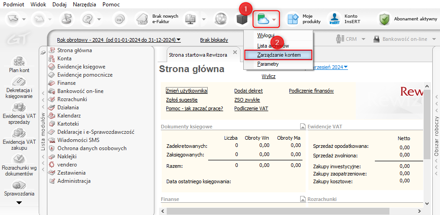The image size is (440, 215).
Task: Select Ewidencje księgowe in module list
Action: pos(82,67)
